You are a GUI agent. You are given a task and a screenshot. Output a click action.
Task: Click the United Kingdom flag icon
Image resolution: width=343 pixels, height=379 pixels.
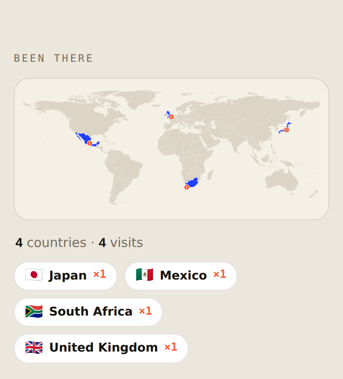[x=34, y=348]
